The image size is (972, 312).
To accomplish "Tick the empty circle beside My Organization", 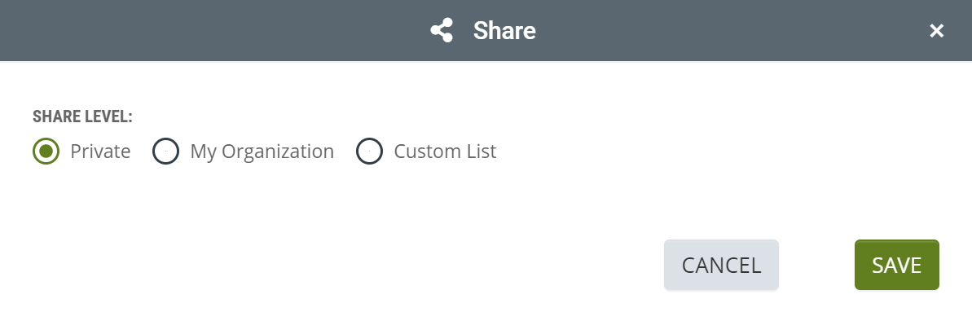I will (165, 152).
